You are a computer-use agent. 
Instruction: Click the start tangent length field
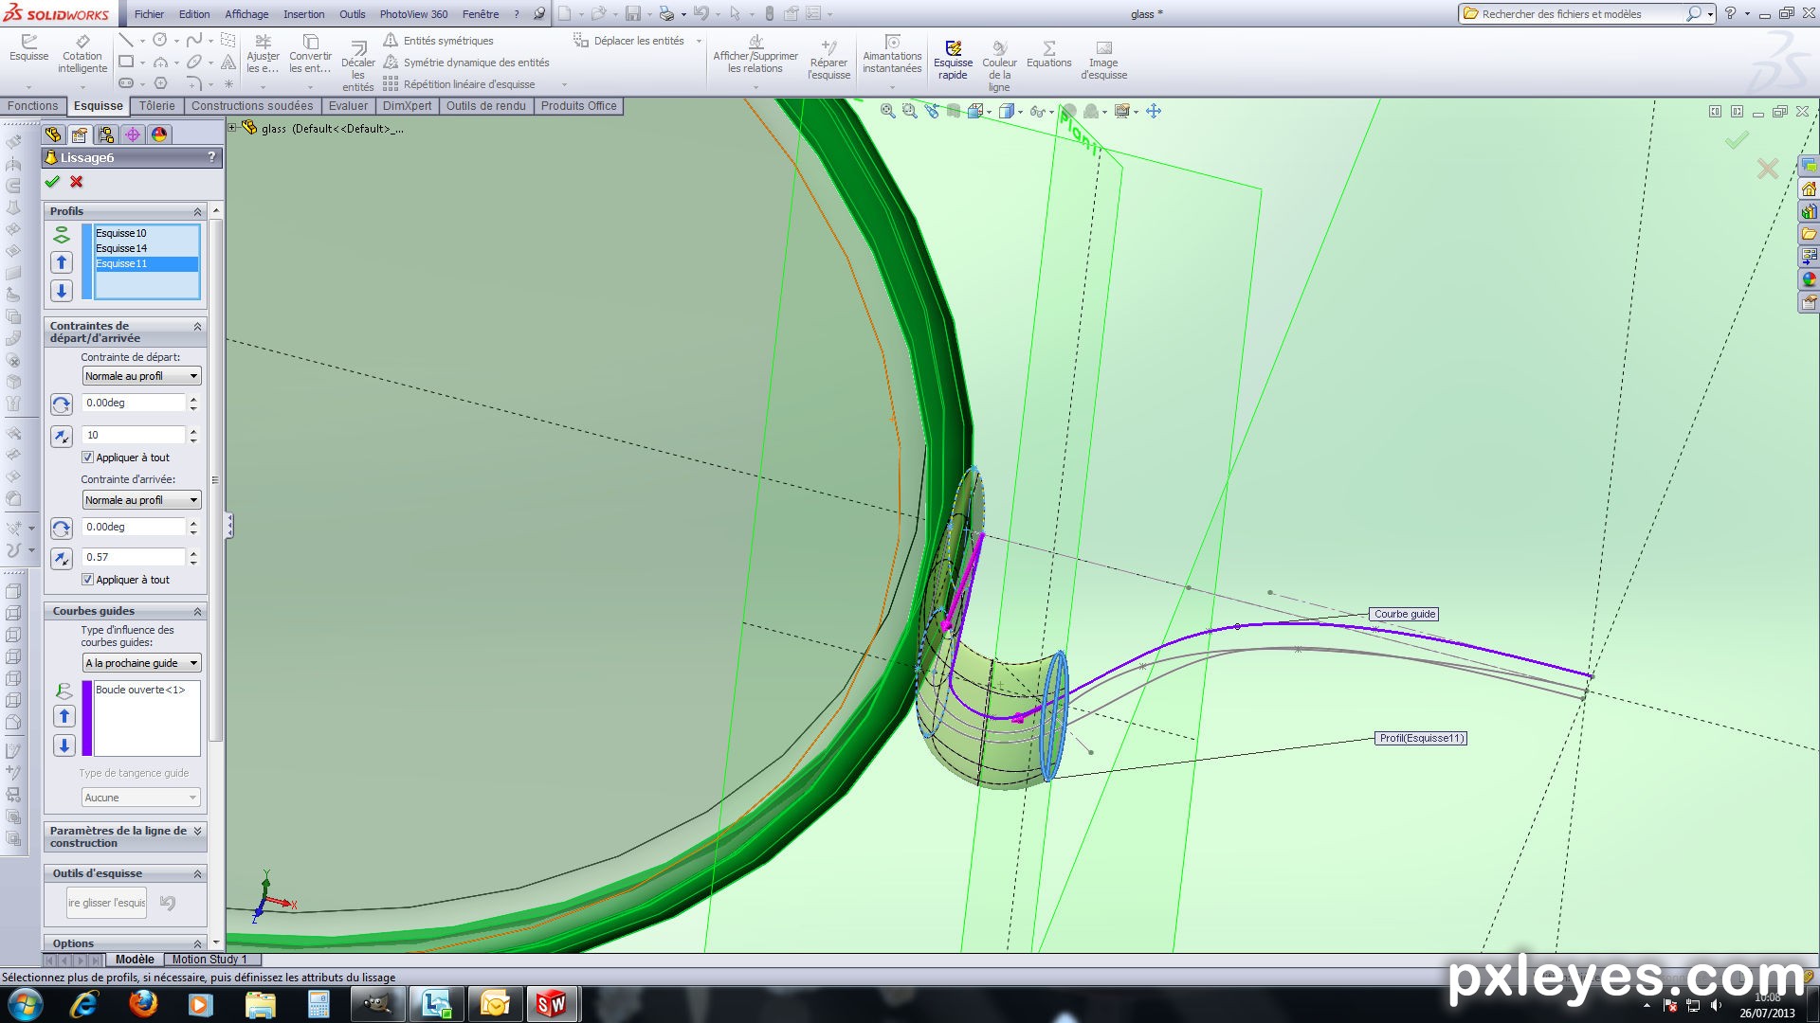coord(134,435)
